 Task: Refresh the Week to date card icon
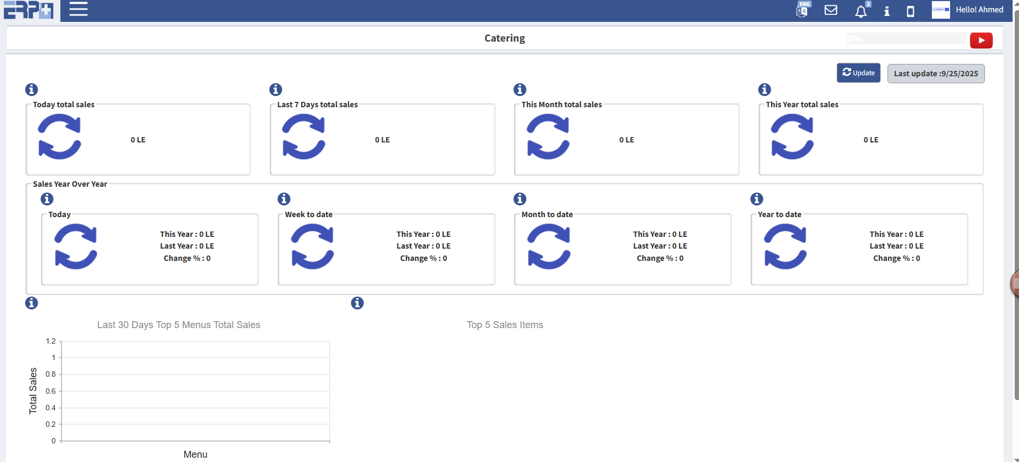[x=312, y=246]
